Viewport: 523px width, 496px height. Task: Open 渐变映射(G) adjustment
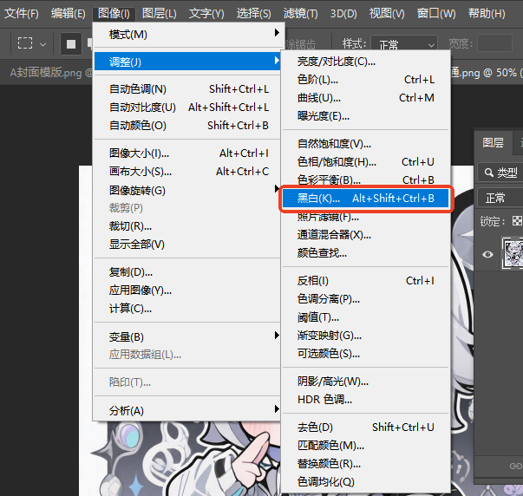[x=365, y=336]
